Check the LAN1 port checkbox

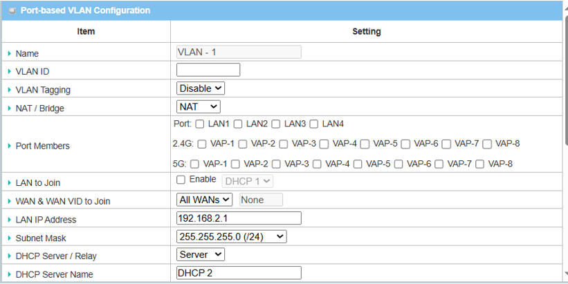click(x=199, y=124)
